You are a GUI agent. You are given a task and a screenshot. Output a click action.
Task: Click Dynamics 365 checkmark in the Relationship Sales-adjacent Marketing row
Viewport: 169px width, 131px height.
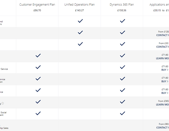[123, 102]
